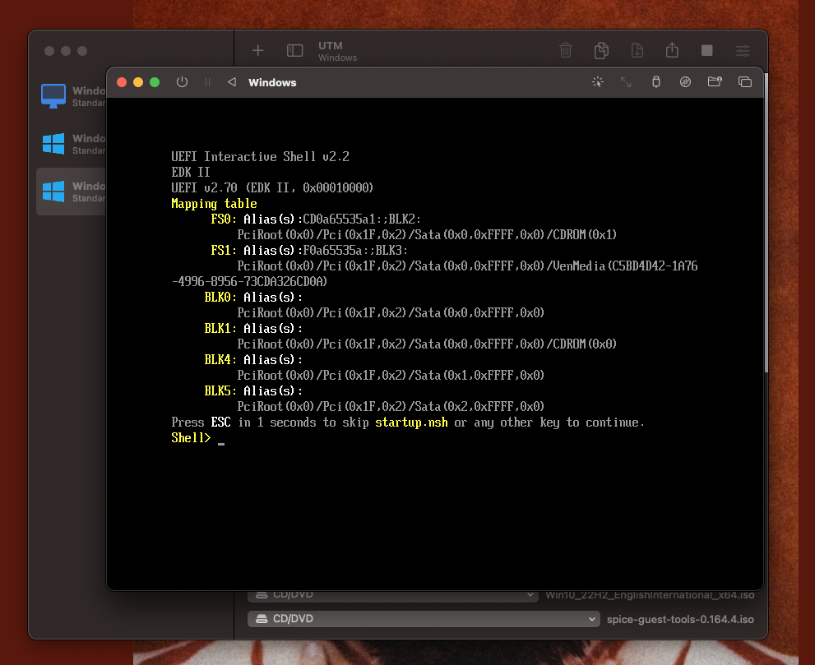This screenshot has width=815, height=665.
Task: Click the yellow startup.nsh text
Action: coord(411,423)
